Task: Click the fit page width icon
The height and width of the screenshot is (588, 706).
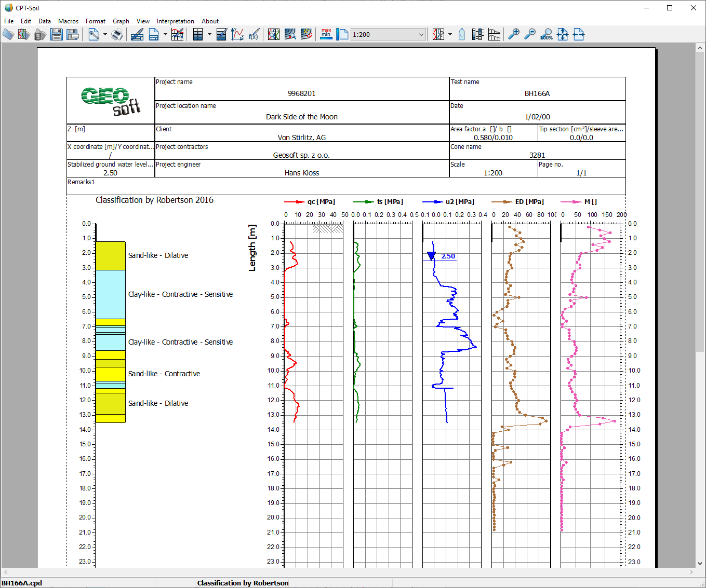Action: pos(579,35)
